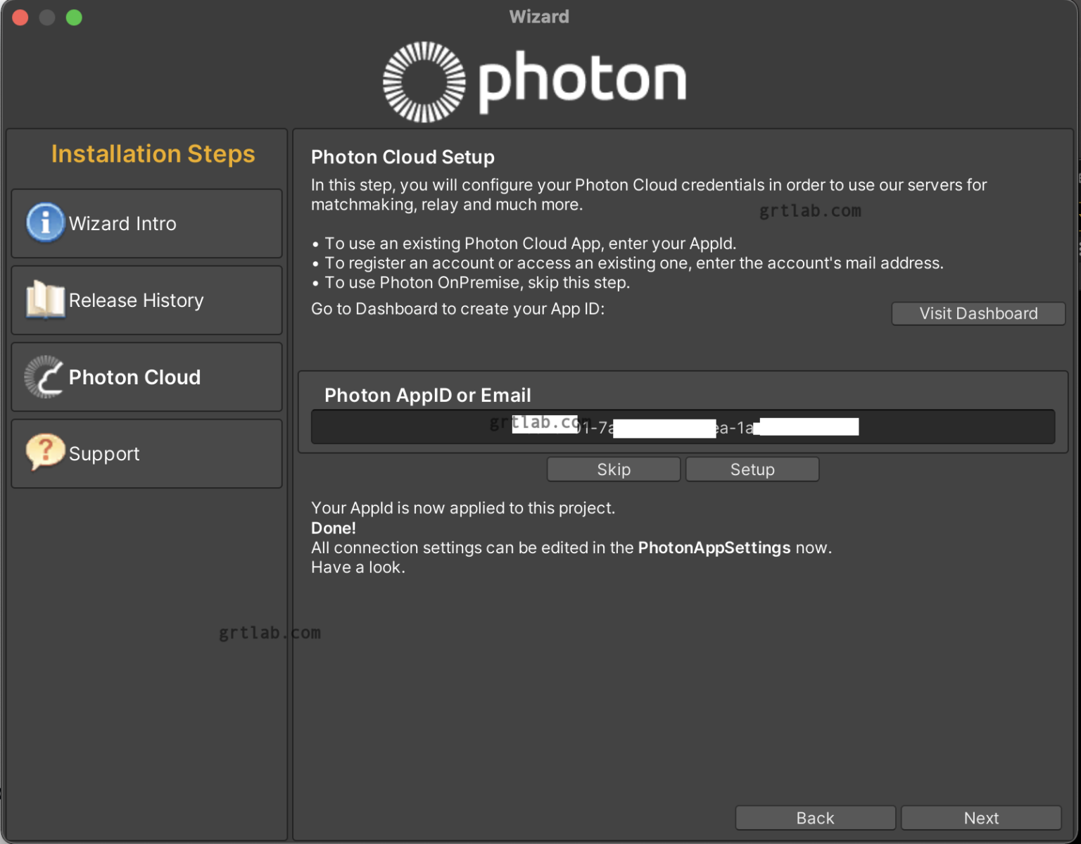Viewport: 1081px width, 844px height.
Task: Click the bold PhotonAppSettings text
Action: point(714,547)
